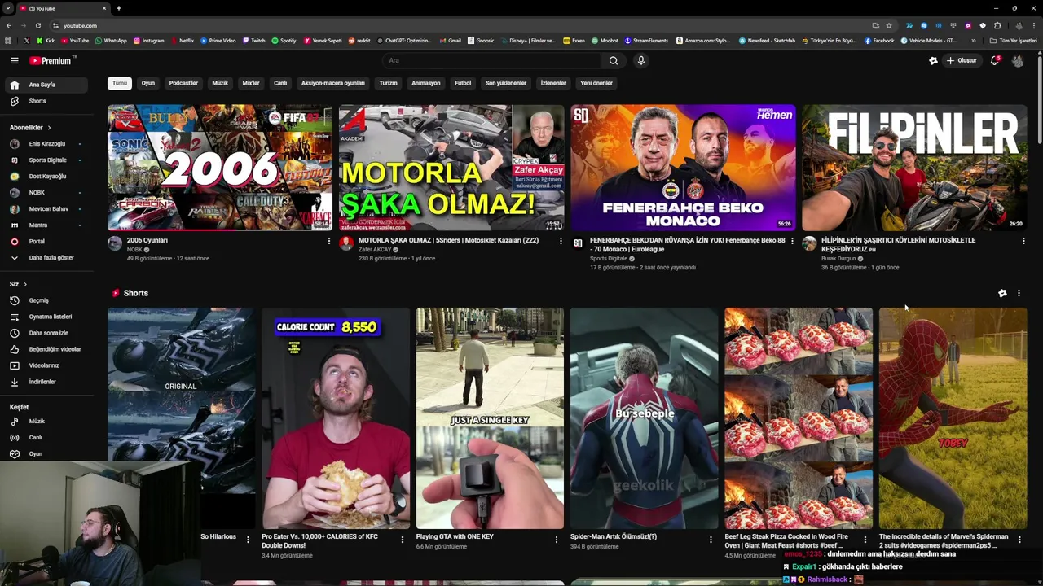This screenshot has width=1043, height=586.
Task: Bookmark this page with star icon
Action: (889, 25)
